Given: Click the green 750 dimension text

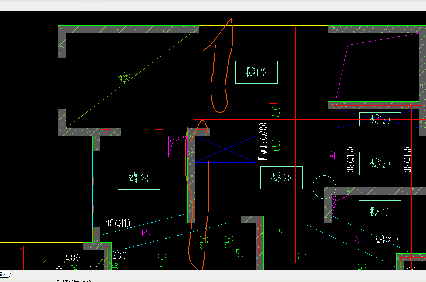Looking at the screenshot, I should (x=276, y=112).
